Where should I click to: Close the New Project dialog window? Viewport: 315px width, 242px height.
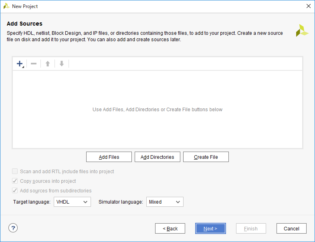[x=308, y=6]
